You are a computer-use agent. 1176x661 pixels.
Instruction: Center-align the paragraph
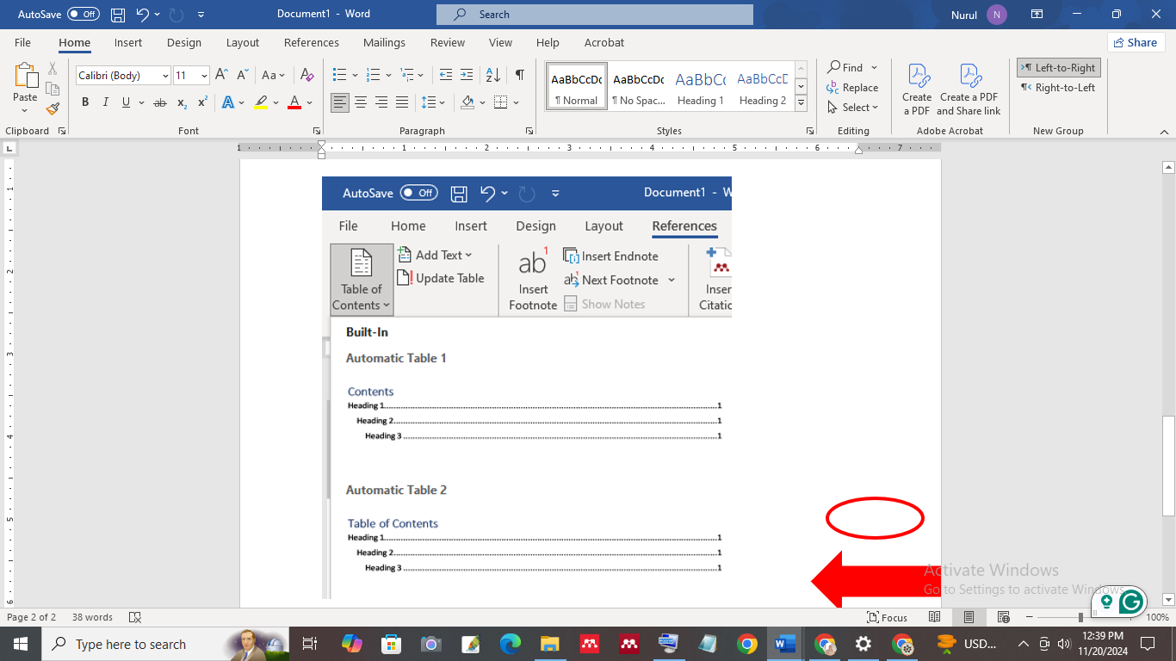pos(361,102)
